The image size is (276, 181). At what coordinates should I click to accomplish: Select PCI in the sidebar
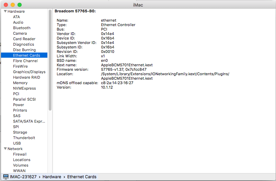click(16, 94)
